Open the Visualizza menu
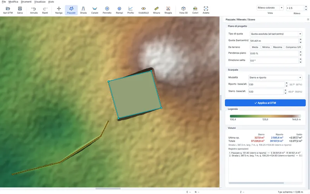This screenshot has width=310, height=194. click(x=40, y=2)
